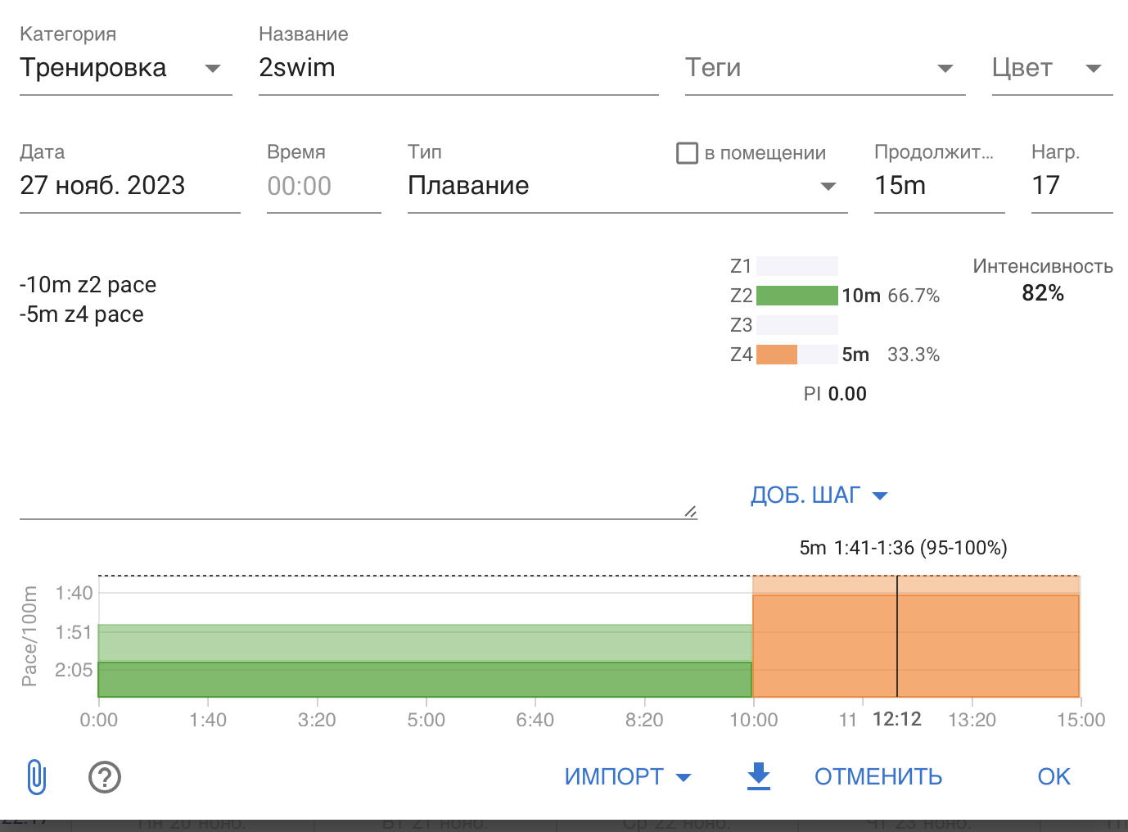This screenshot has height=832, width=1128.
Task: Click the Дата field 27 нояб. 2023
Action: pyautogui.click(x=130, y=186)
